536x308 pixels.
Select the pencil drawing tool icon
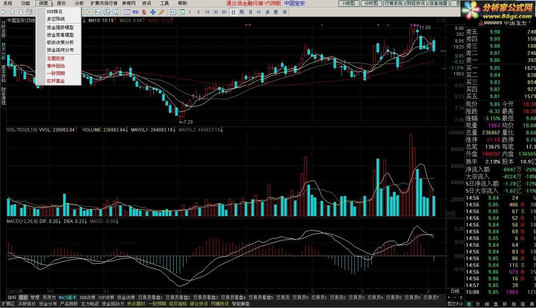pyautogui.click(x=161, y=12)
